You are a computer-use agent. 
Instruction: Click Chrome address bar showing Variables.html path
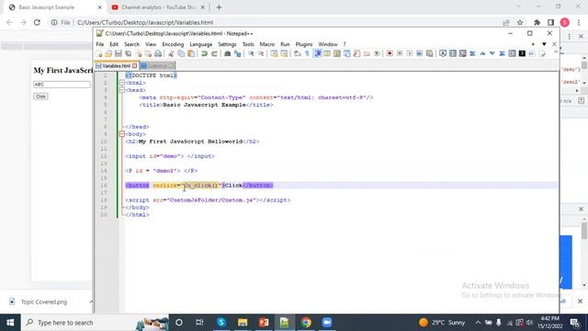pos(145,22)
